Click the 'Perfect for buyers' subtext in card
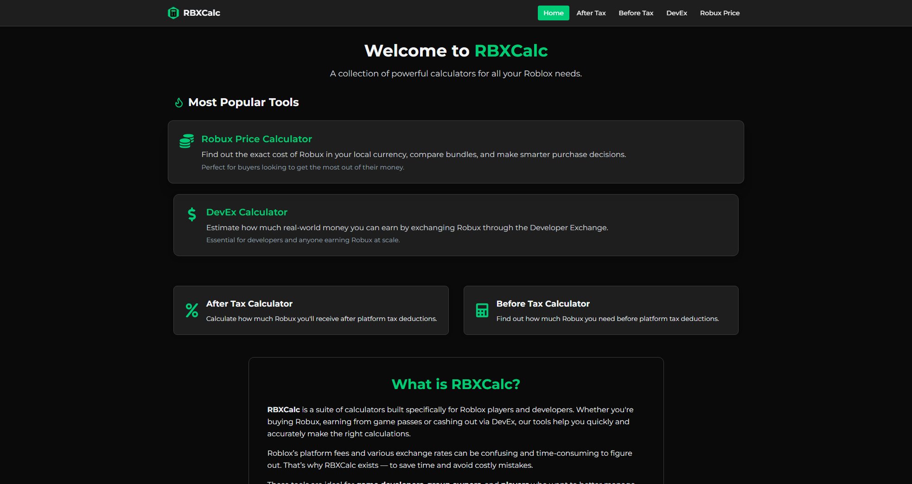Image resolution: width=912 pixels, height=484 pixels. (x=302, y=167)
